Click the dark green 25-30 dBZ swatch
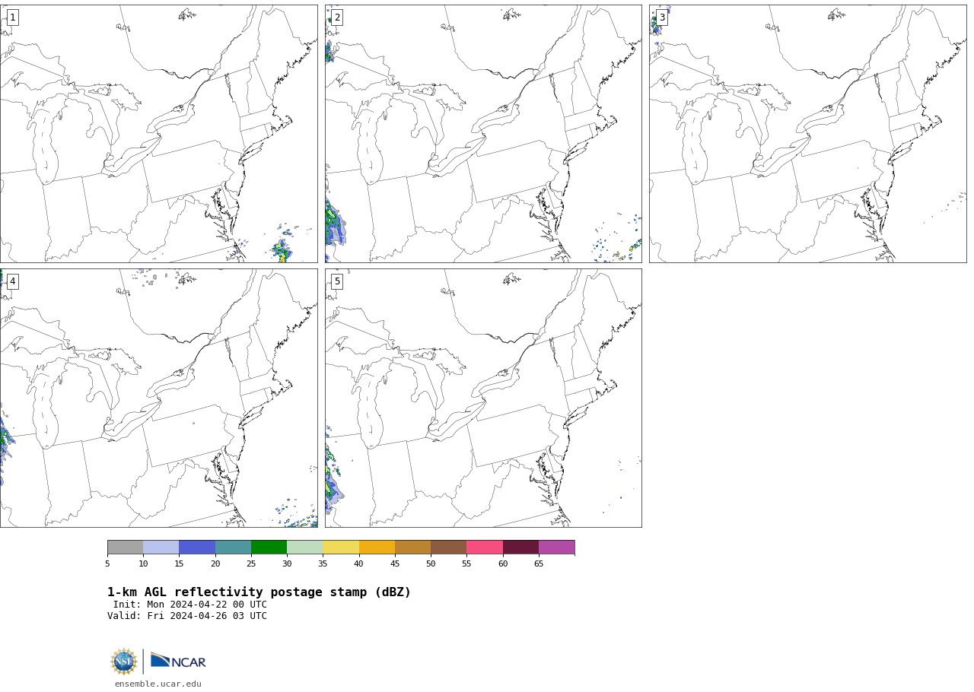This screenshot has width=974, height=692. [269, 548]
